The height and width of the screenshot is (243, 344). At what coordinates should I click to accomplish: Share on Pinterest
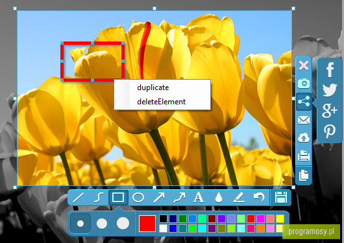(330, 132)
